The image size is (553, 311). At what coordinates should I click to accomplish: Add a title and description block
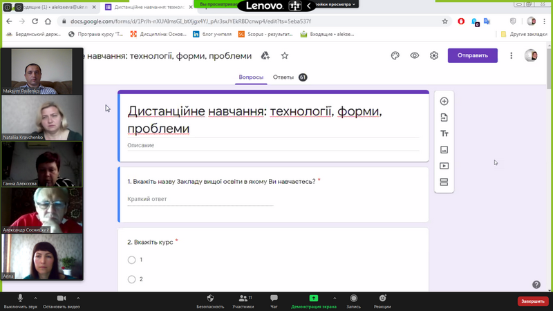444,133
